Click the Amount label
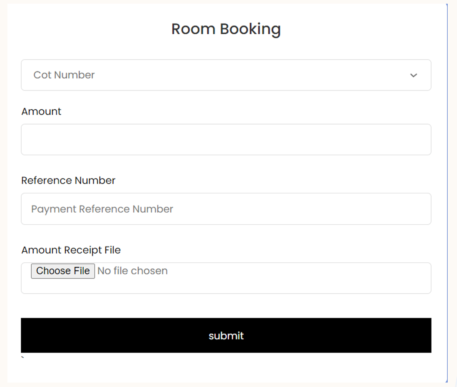Viewport: 457px width, 387px height. click(x=41, y=111)
